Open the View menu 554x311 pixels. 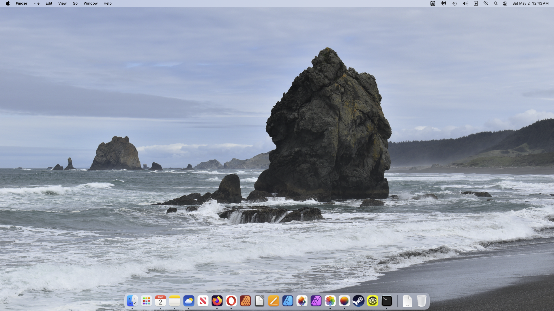point(62,3)
